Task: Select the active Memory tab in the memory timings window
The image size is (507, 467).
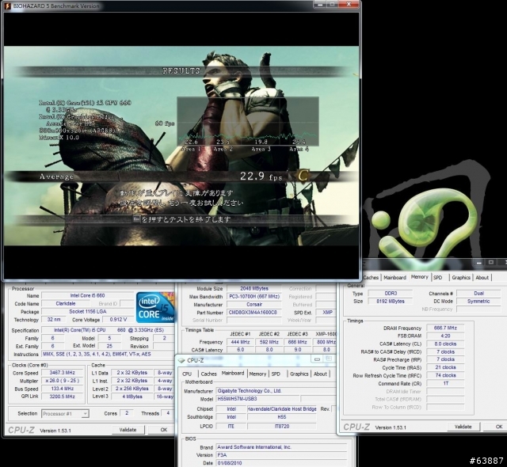Action: pos(419,277)
